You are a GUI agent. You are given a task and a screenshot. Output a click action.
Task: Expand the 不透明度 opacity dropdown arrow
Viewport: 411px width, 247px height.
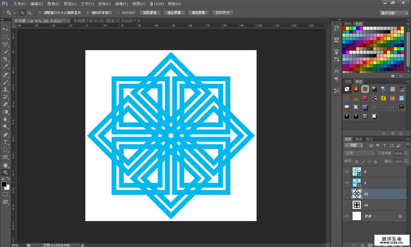coord(406,154)
